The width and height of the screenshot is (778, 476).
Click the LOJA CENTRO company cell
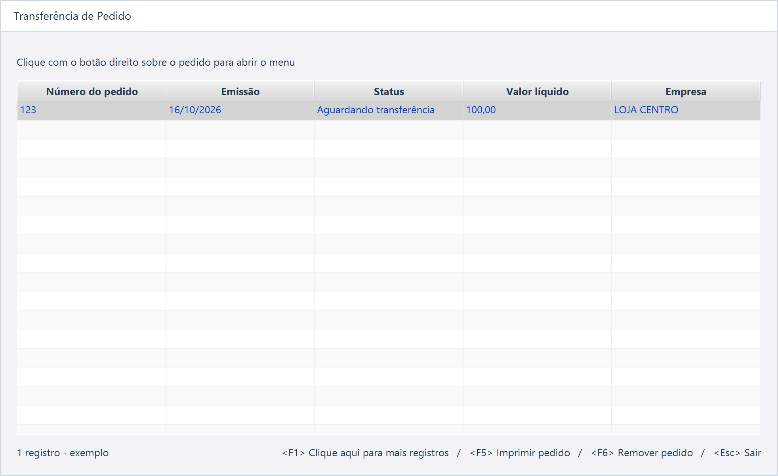pos(686,110)
